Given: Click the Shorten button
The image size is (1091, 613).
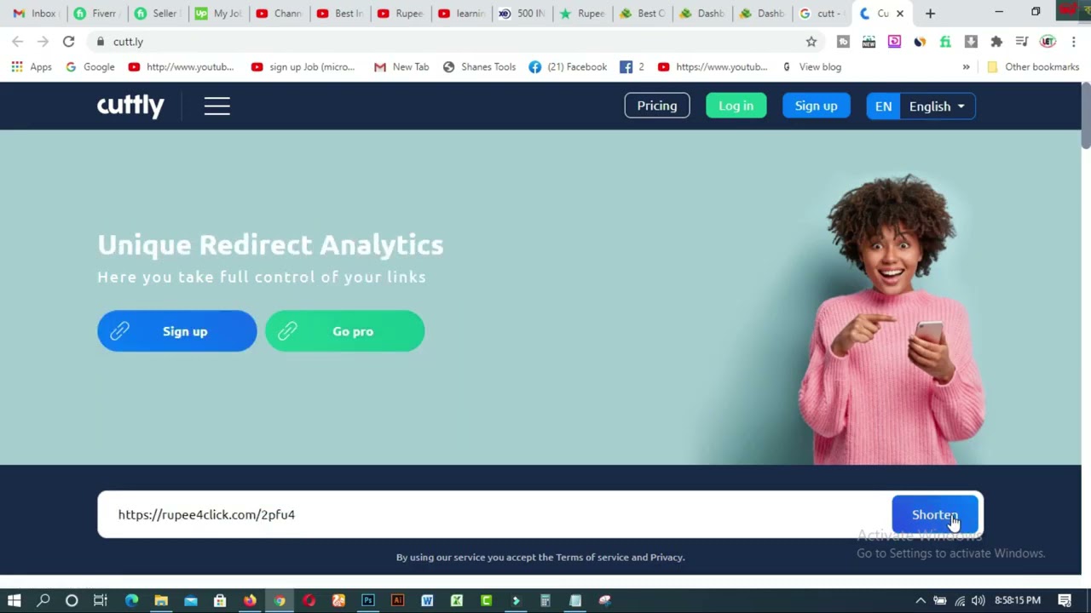Looking at the screenshot, I should 935,515.
